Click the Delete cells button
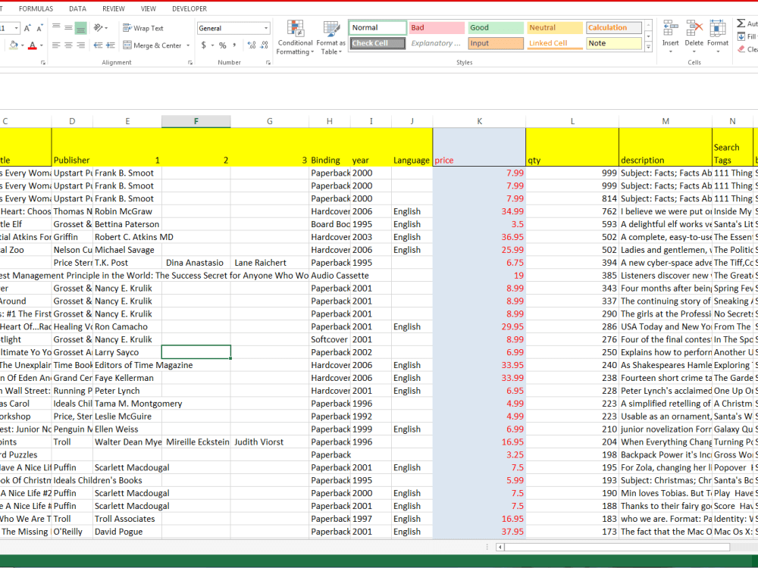758x568 pixels. click(694, 36)
